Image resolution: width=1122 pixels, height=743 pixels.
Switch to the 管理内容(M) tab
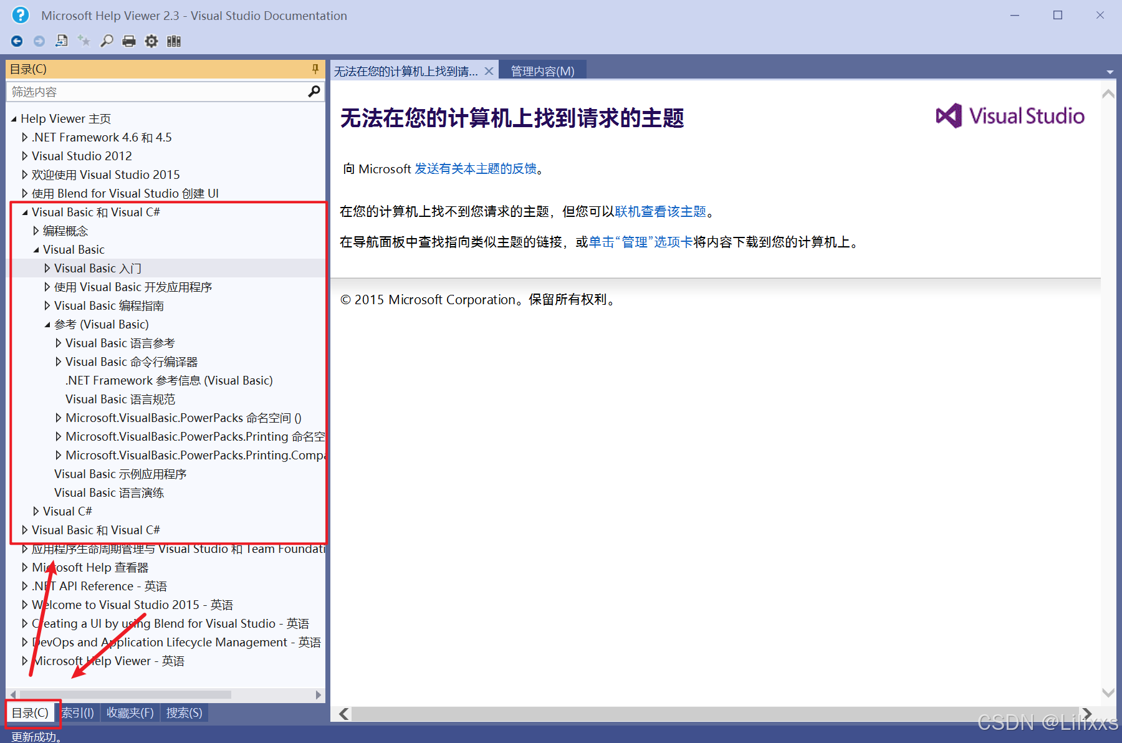tap(542, 71)
